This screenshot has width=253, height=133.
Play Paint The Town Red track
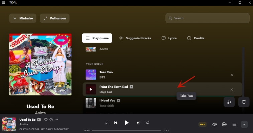91,89
